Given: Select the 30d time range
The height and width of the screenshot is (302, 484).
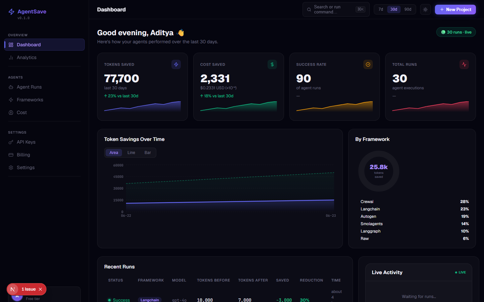Looking at the screenshot, I should [394, 9].
